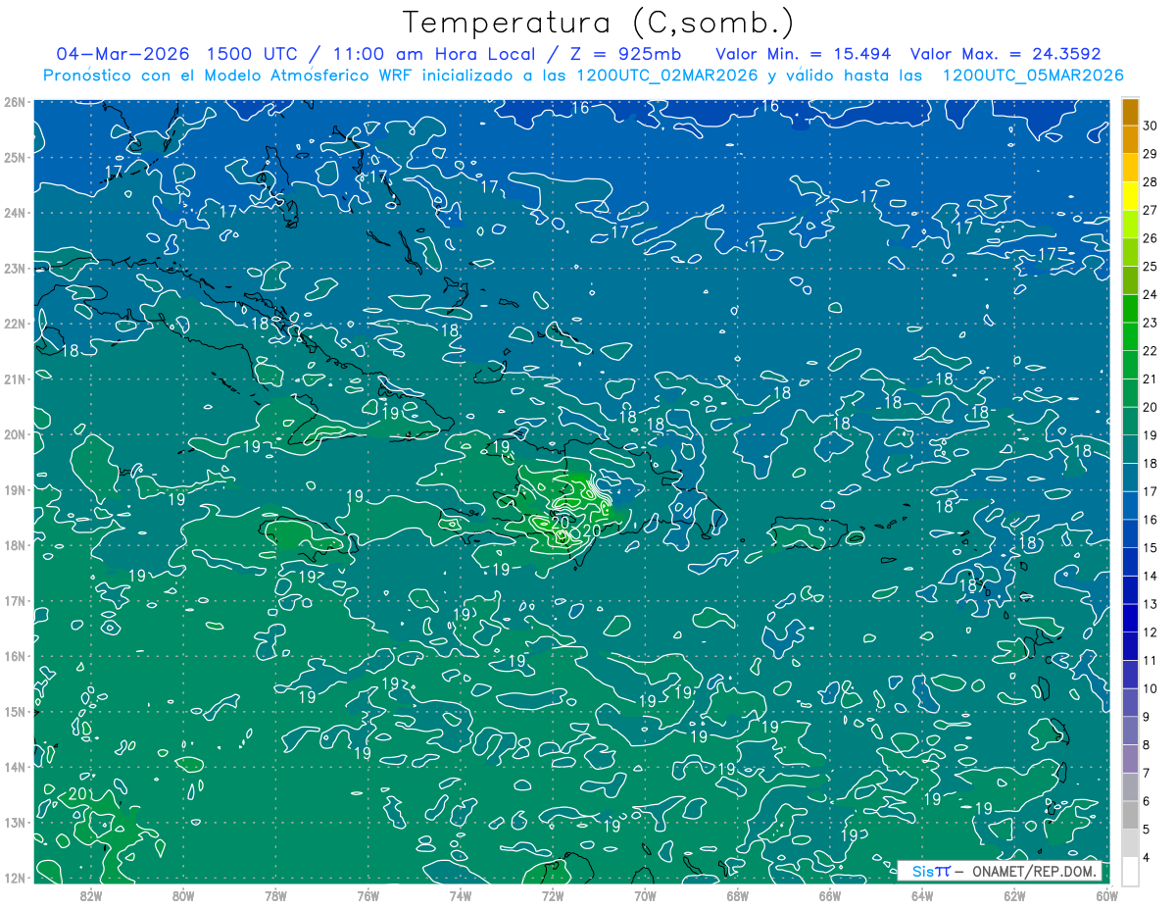This screenshot has width=1176, height=909.
Task: Pick the dark blue legend swatch between 12 and 13
Action: (x=1130, y=618)
